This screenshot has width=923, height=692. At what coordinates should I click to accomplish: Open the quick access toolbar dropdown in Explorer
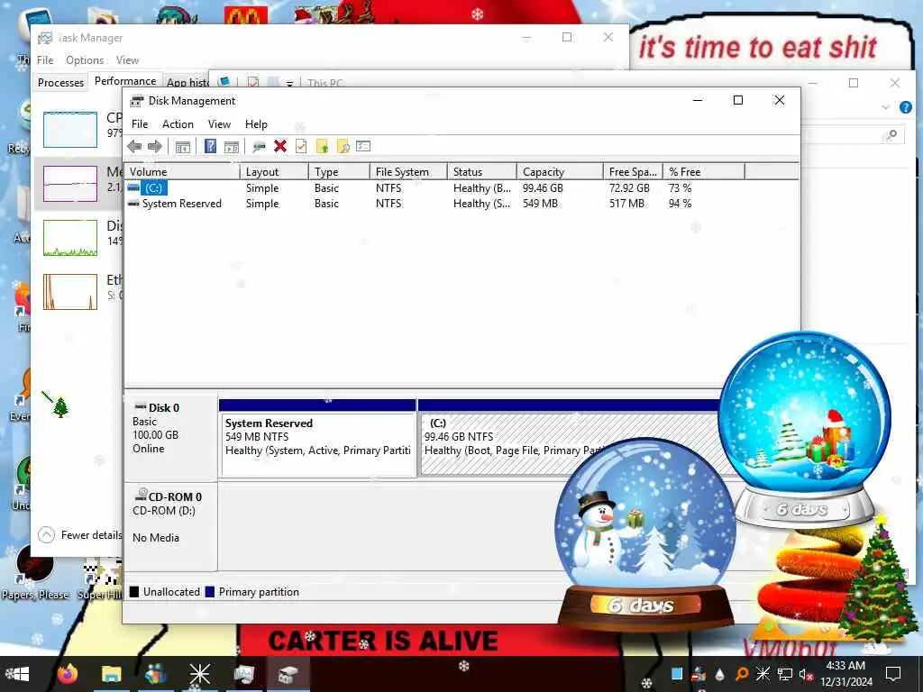pos(289,84)
